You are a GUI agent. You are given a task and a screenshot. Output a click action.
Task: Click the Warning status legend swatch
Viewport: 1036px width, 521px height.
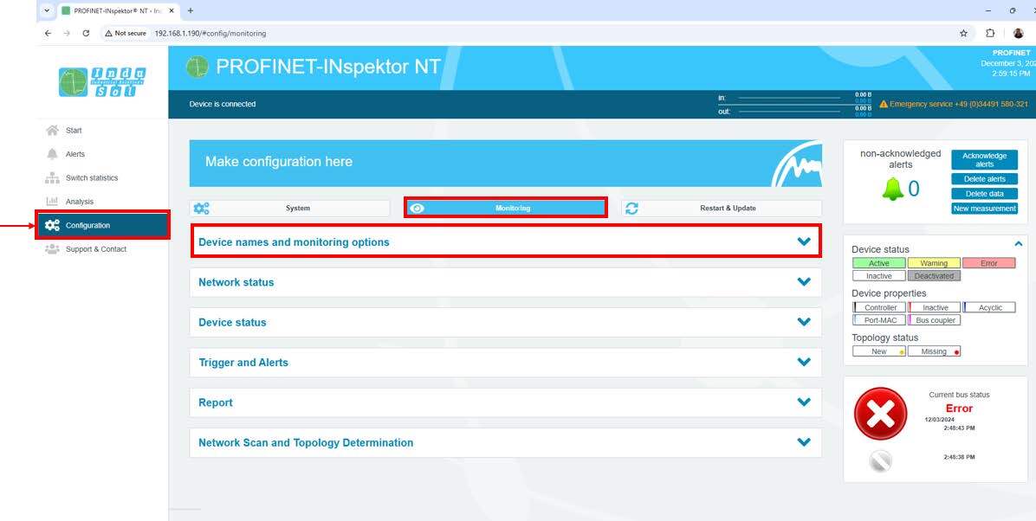[934, 263]
